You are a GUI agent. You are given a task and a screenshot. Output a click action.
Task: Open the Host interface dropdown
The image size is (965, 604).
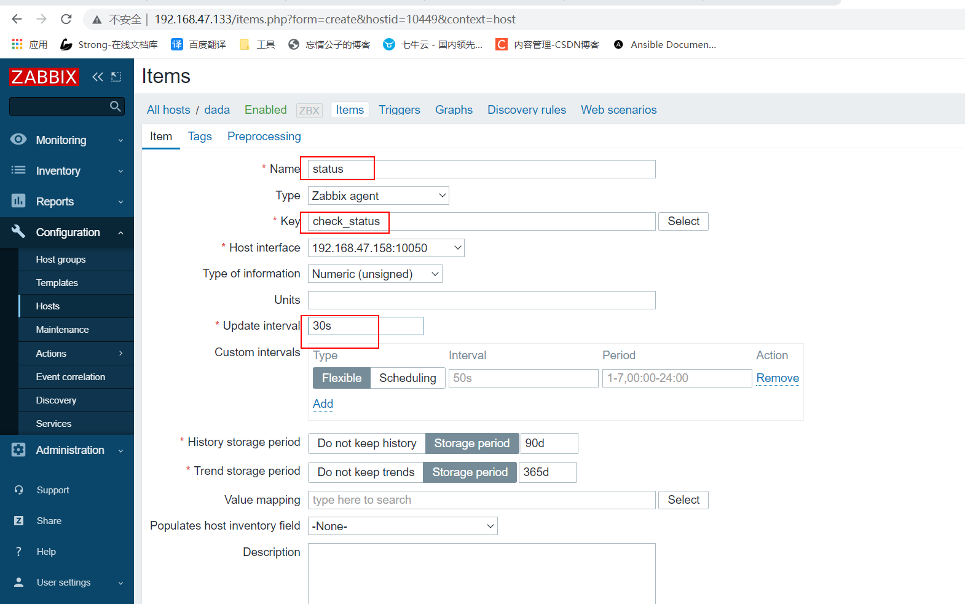point(386,248)
